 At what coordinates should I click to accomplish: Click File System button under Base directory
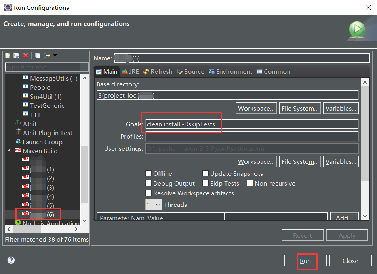(300, 108)
